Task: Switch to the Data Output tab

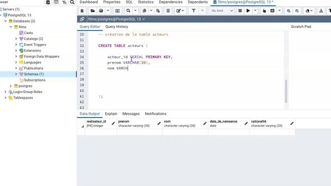Action: 89,114
